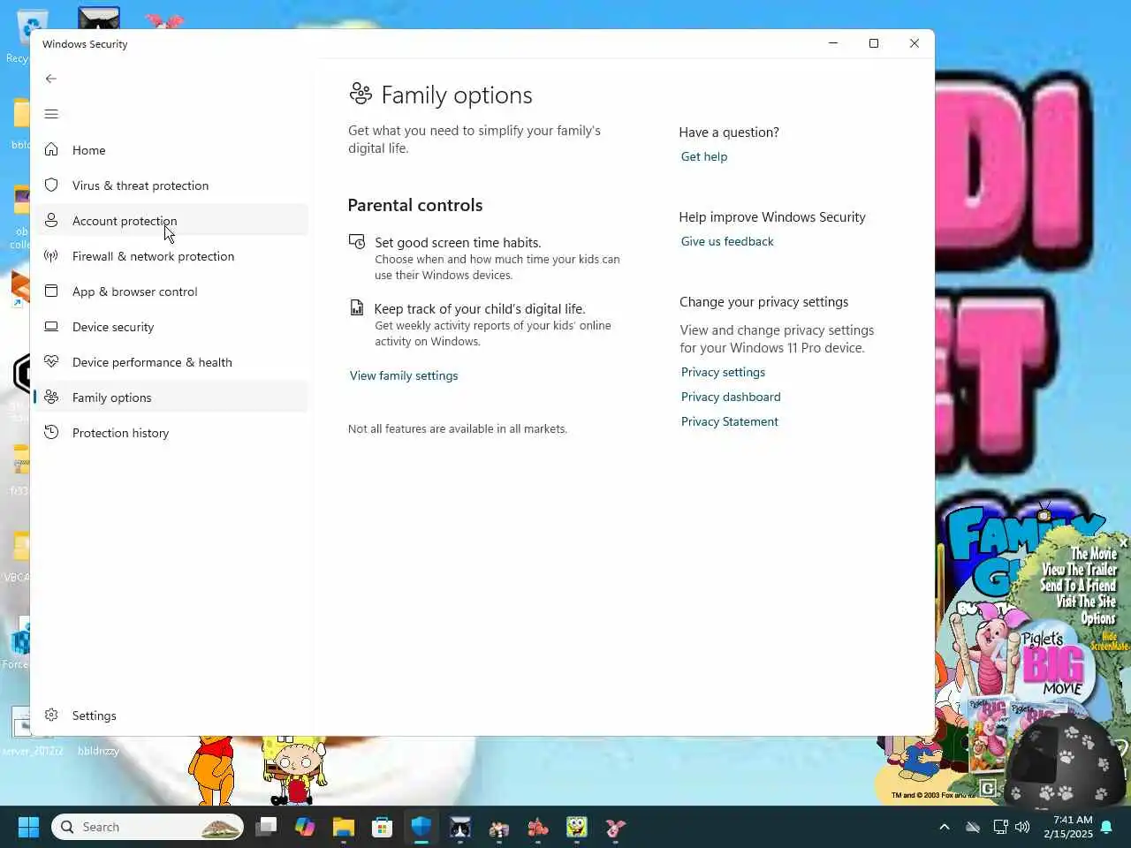The image size is (1131, 848).
Task: Click 'View The Trailer' on Piglet screenmate
Action: (x=1079, y=570)
